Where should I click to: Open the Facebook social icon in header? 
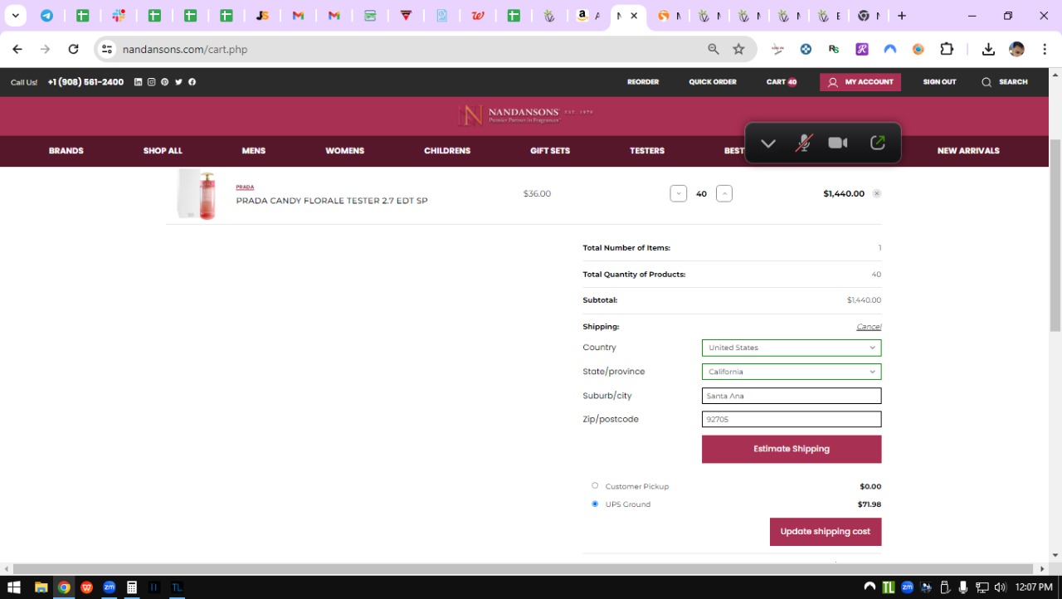tap(192, 82)
